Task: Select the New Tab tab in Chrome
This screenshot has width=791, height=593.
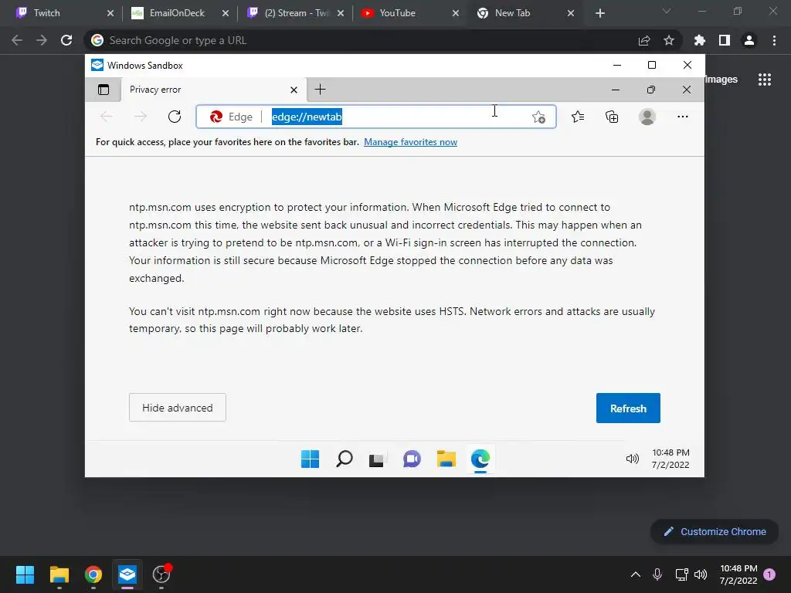Action: [x=525, y=13]
